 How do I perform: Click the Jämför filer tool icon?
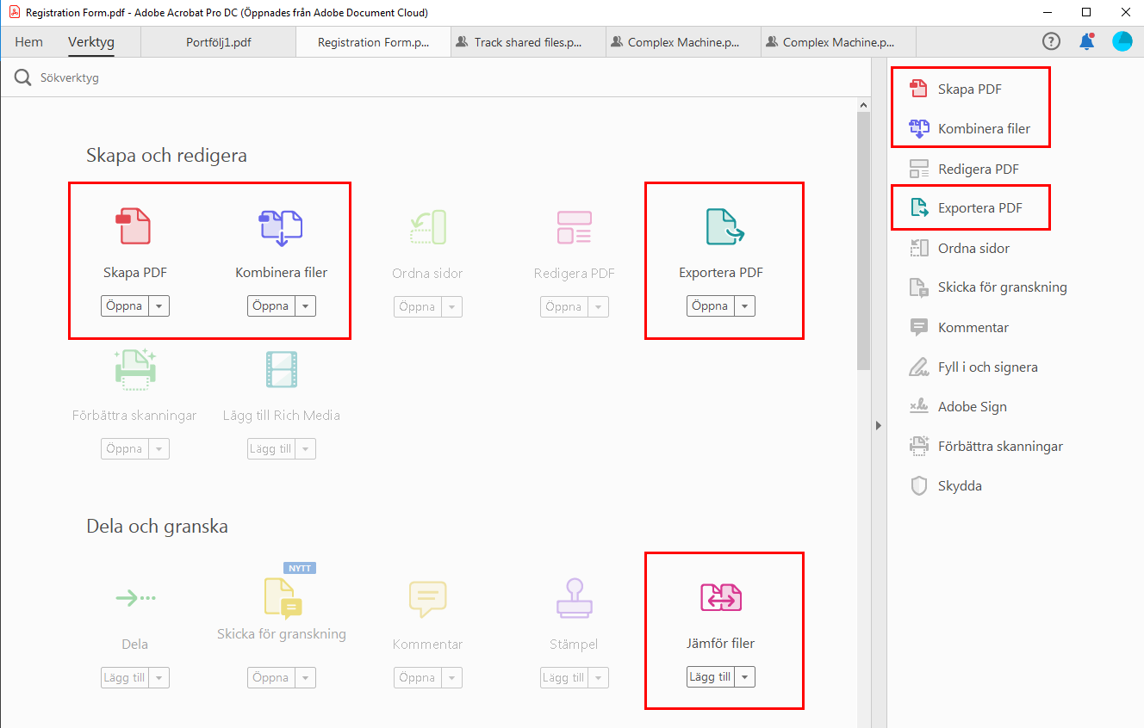tap(721, 597)
